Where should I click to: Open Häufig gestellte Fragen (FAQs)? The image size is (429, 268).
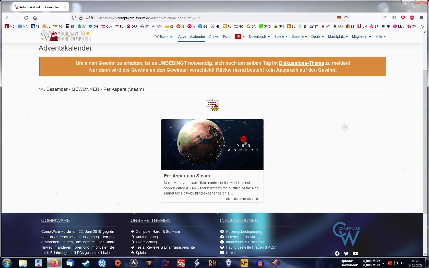tap(251, 247)
